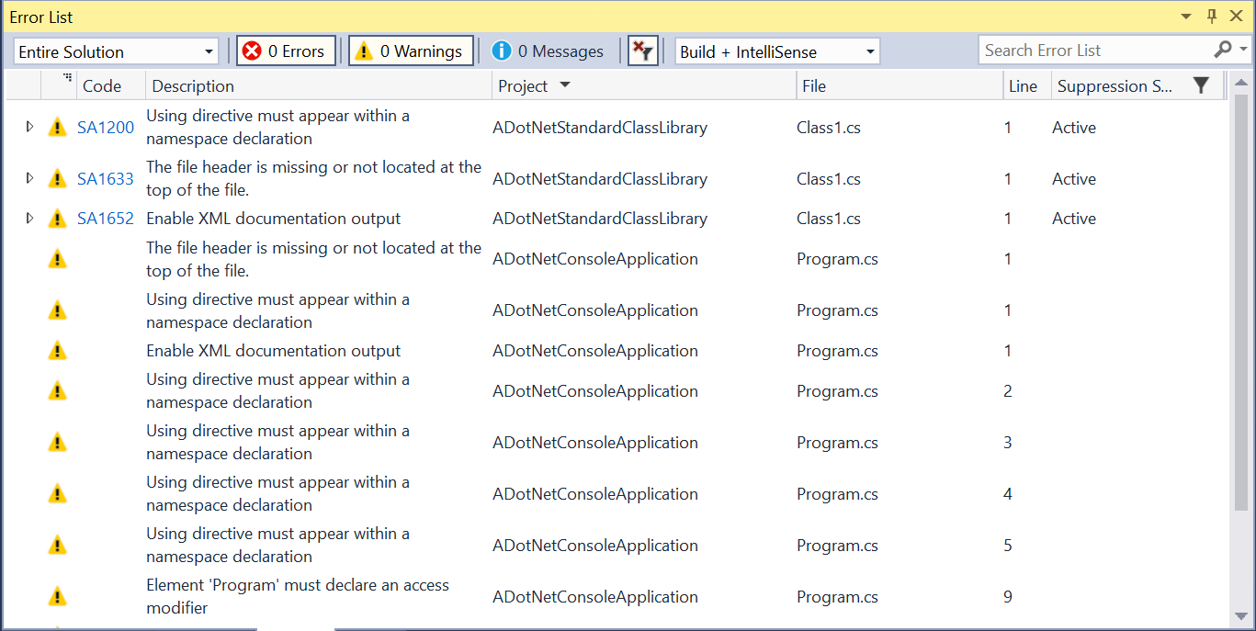Open the Error List window position menu
Screen dimensions: 1256x631
point(1184,16)
